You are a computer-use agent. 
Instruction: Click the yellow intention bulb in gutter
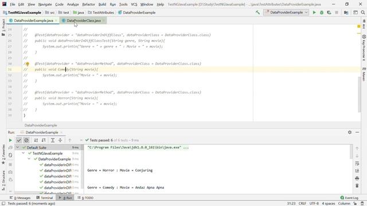point(28,64)
